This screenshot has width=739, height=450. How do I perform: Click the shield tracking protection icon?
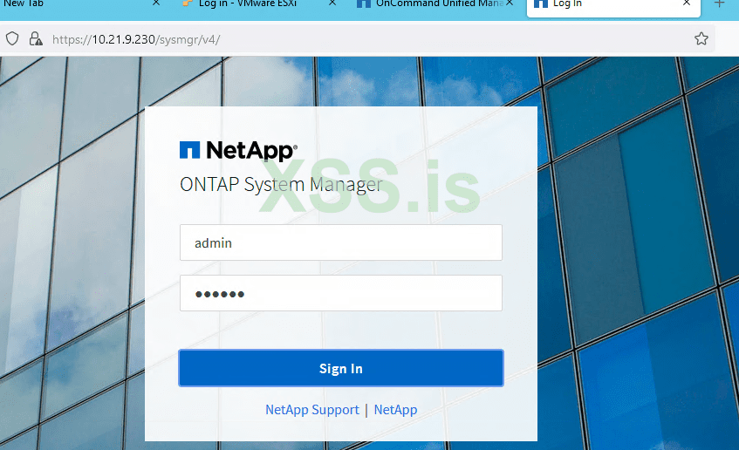pyautogui.click(x=12, y=38)
